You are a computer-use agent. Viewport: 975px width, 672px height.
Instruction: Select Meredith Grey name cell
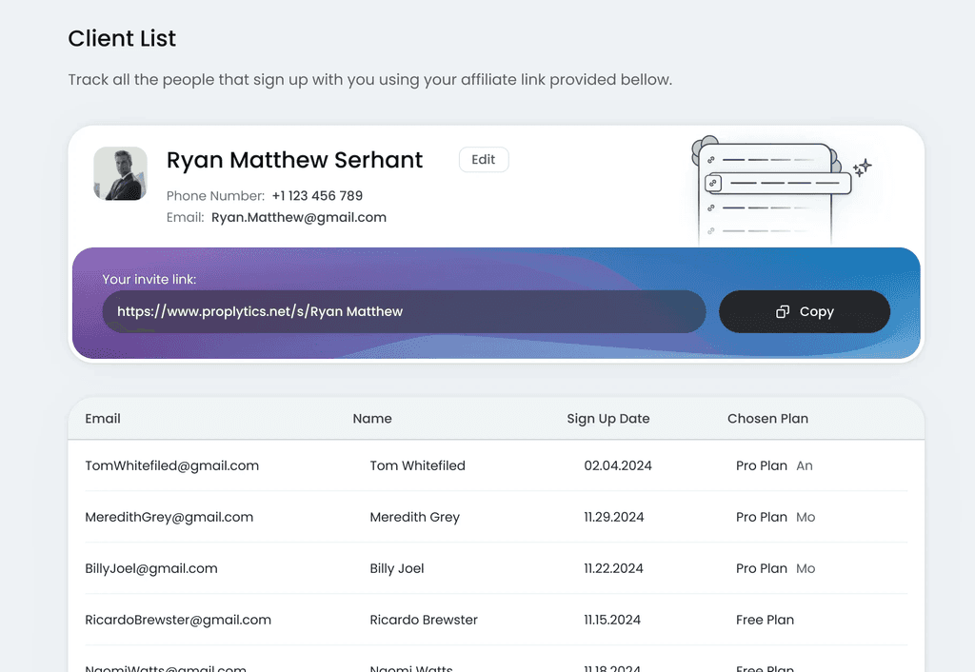415,517
